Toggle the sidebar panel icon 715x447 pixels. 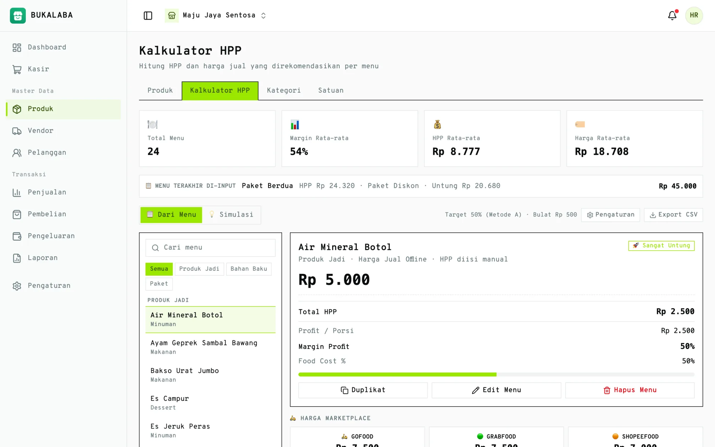148,15
